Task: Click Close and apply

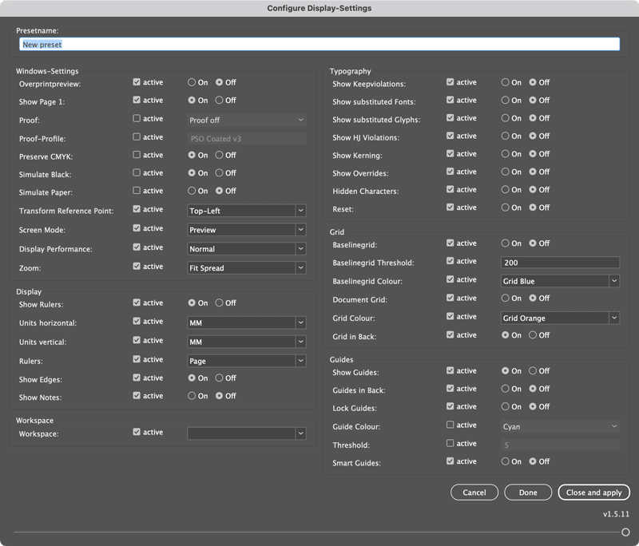Action: pos(593,493)
